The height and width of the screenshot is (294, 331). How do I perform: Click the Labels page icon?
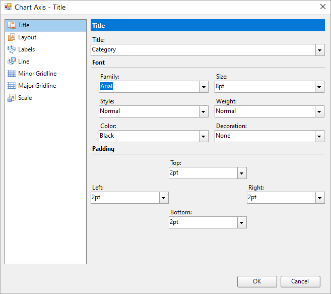pyautogui.click(x=12, y=49)
